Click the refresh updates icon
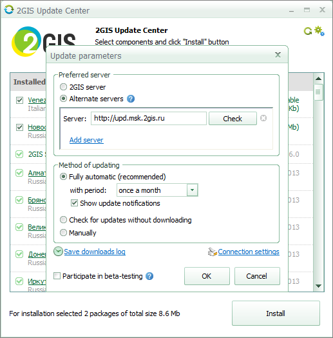The height and width of the screenshot is (338, 333). [x=308, y=31]
